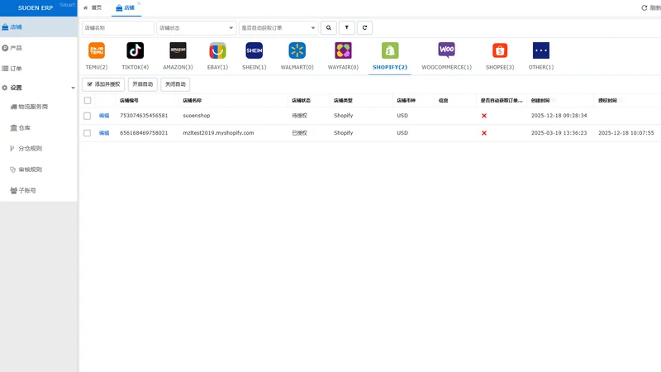Click store ID 656168469758021
The image size is (661, 372).
tap(144, 133)
